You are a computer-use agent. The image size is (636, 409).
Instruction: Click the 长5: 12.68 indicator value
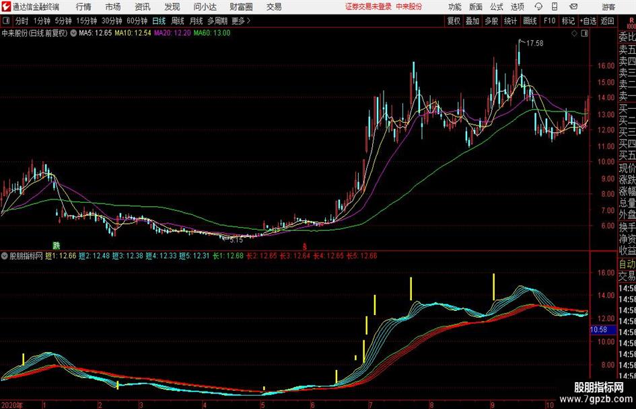click(x=362, y=256)
